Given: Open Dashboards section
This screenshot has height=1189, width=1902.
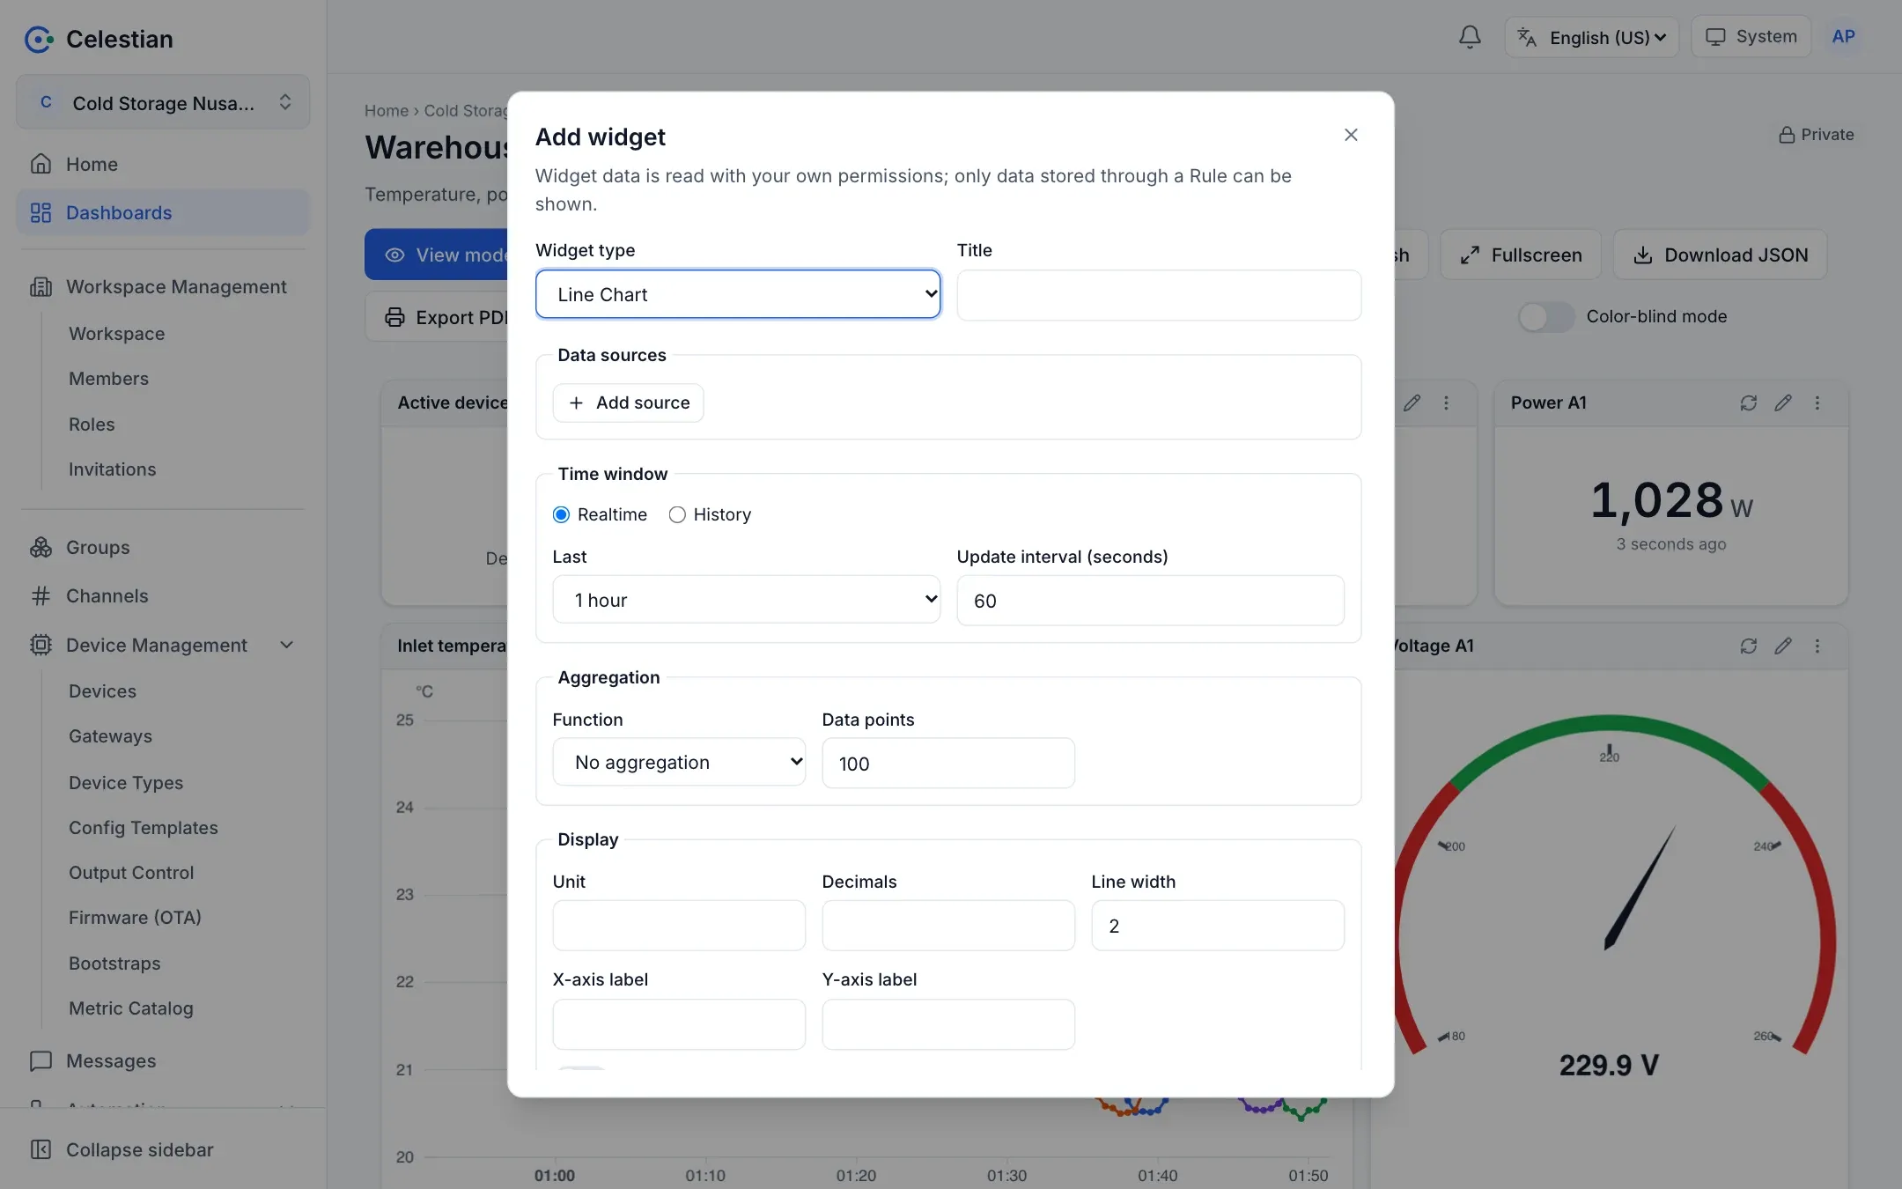Looking at the screenshot, I should tap(162, 212).
